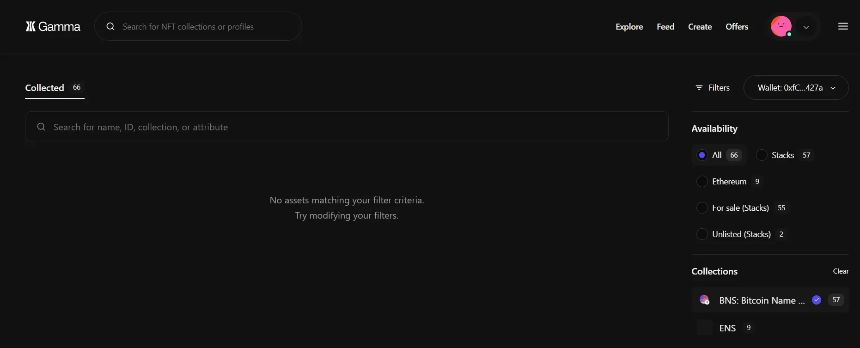The image size is (860, 348).
Task: Choose Unlisted (Stacks) filter
Action: pyautogui.click(x=702, y=234)
